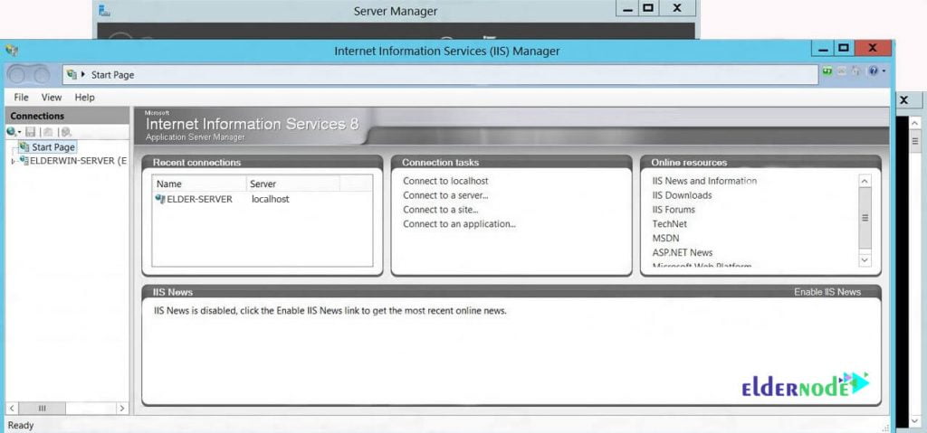The height and width of the screenshot is (433, 927).
Task: Click the grayed Home icon in the address toolbar
Action: coord(855,71)
